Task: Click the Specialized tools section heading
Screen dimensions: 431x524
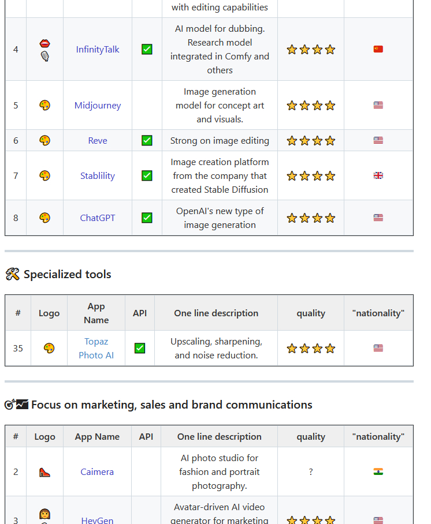Action: click(67, 275)
